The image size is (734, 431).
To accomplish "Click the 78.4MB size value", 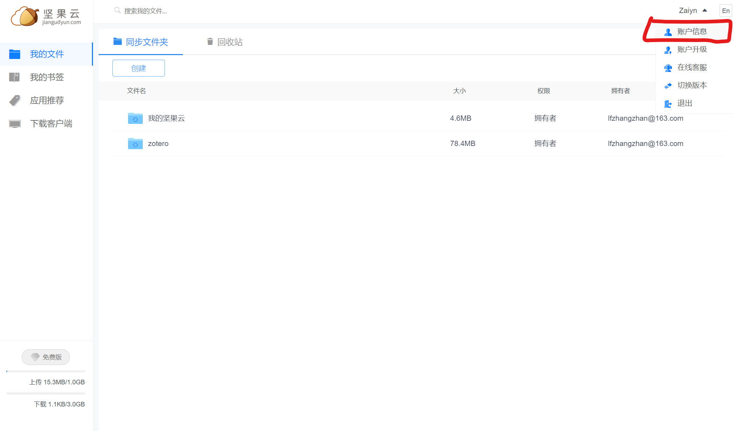I will coord(462,144).
